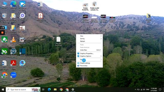Select the VLC media player shortcut
This screenshot has height=92, width=164.
click(13, 41)
